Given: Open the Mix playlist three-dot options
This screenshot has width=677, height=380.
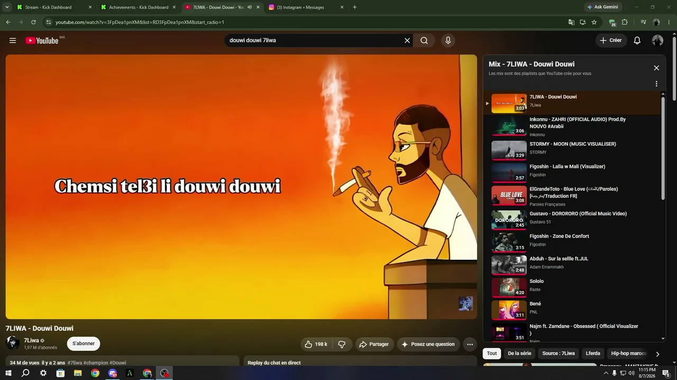Looking at the screenshot, I should click(x=656, y=84).
